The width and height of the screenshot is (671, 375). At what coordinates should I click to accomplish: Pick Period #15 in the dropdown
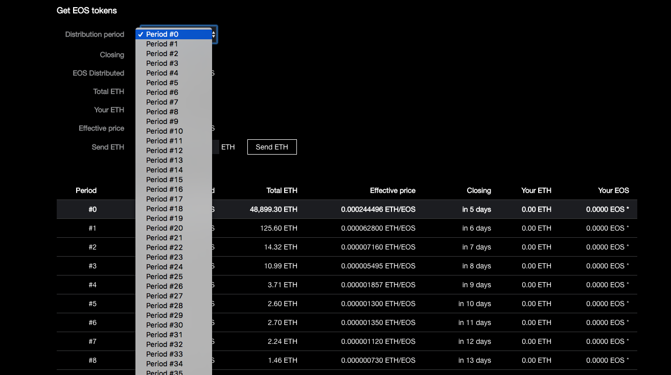pos(174,180)
